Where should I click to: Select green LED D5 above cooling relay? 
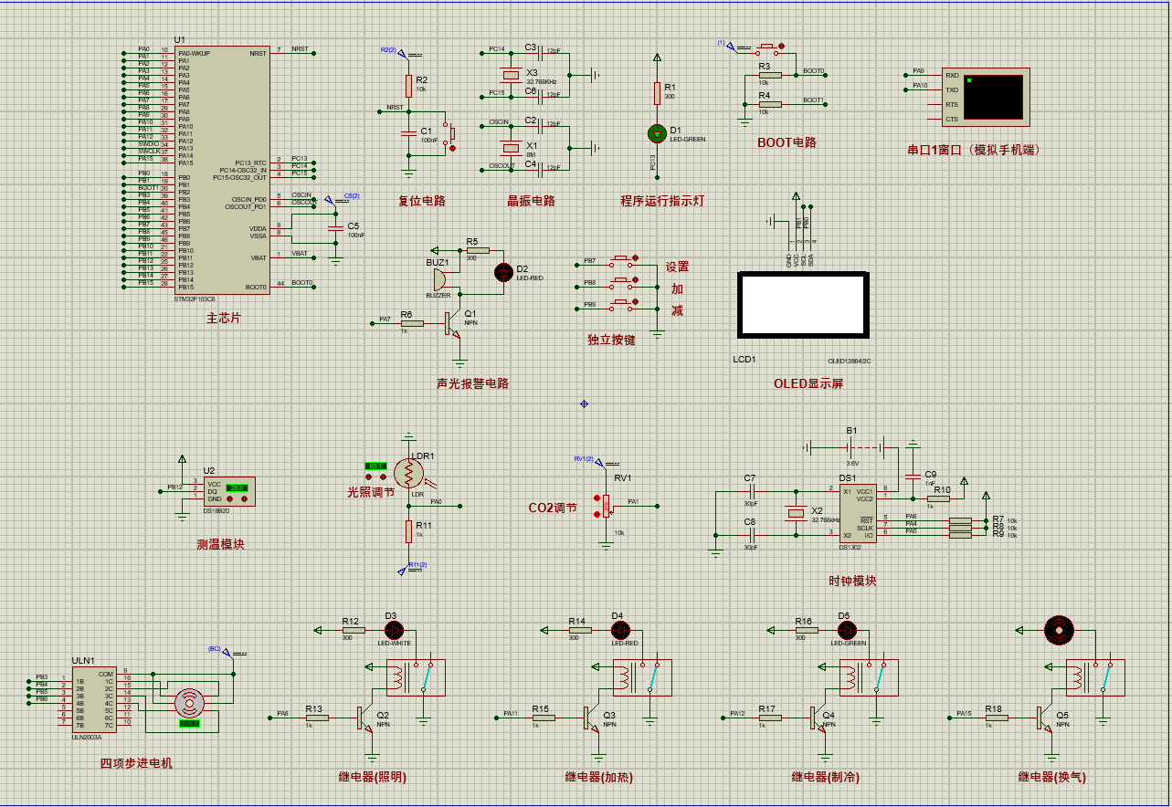[848, 630]
